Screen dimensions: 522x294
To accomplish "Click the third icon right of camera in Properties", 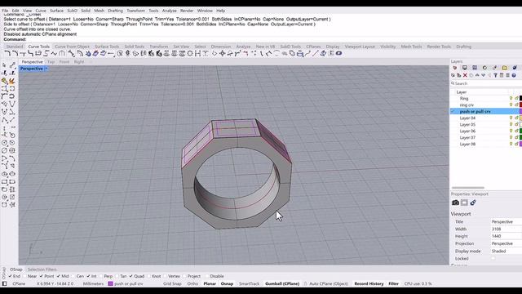I will click(x=473, y=203).
